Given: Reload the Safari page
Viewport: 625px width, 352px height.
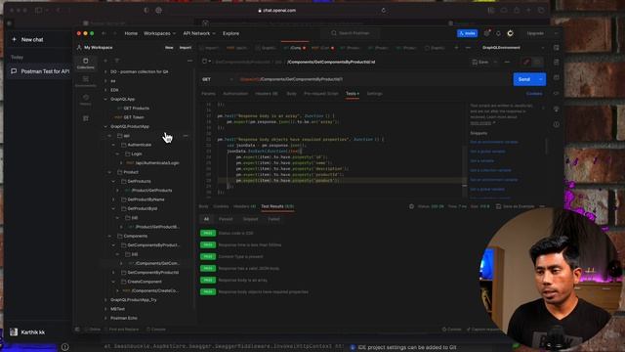Looking at the screenshot, I should point(384,11).
